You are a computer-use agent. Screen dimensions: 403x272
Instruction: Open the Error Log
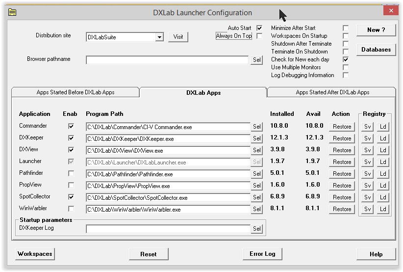tap(262, 254)
